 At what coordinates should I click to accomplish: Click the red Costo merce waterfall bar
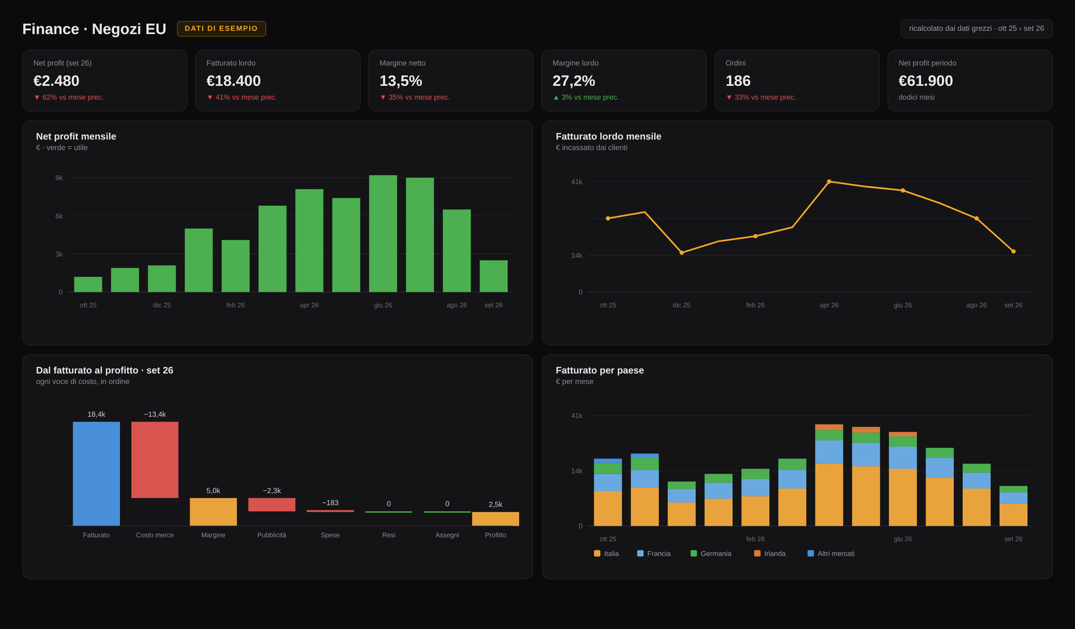click(155, 460)
